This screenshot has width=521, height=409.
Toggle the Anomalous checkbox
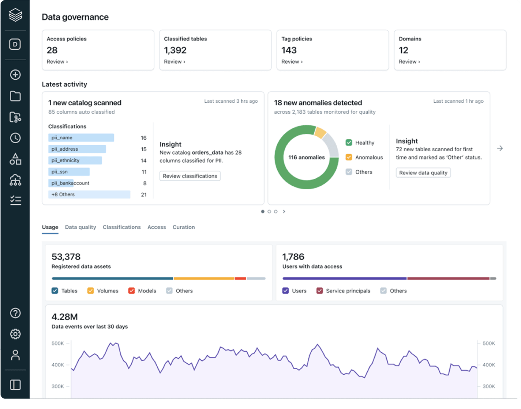(x=349, y=157)
